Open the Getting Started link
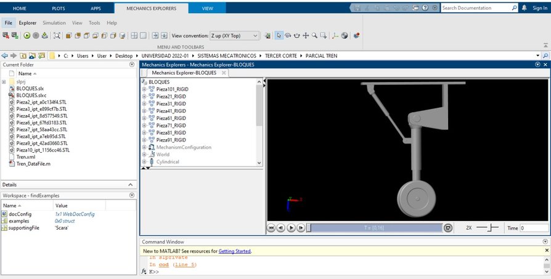This screenshot has height=279, width=551. point(235,251)
